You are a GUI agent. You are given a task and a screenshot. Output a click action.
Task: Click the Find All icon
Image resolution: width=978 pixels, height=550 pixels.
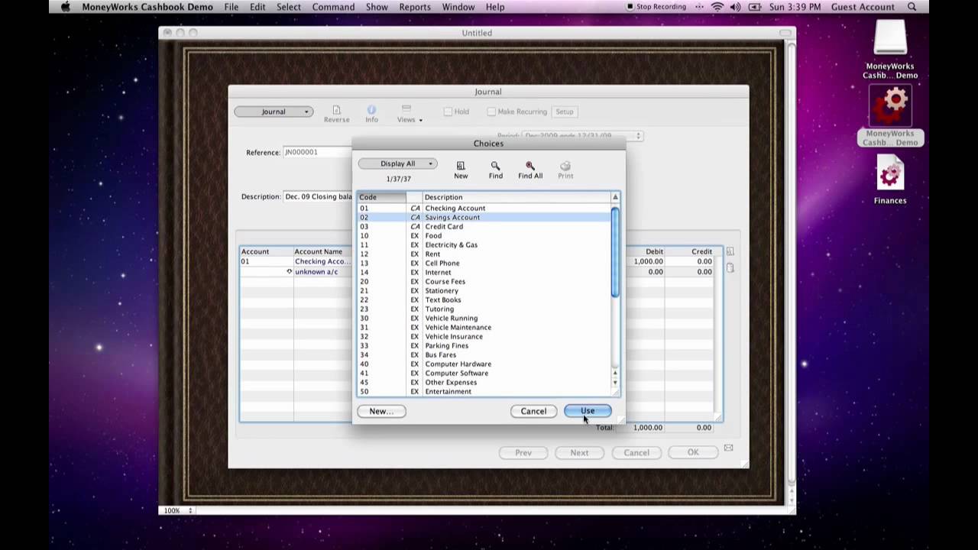click(530, 166)
